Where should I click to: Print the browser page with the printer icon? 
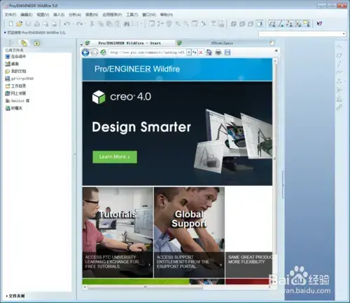pyautogui.click(x=218, y=53)
